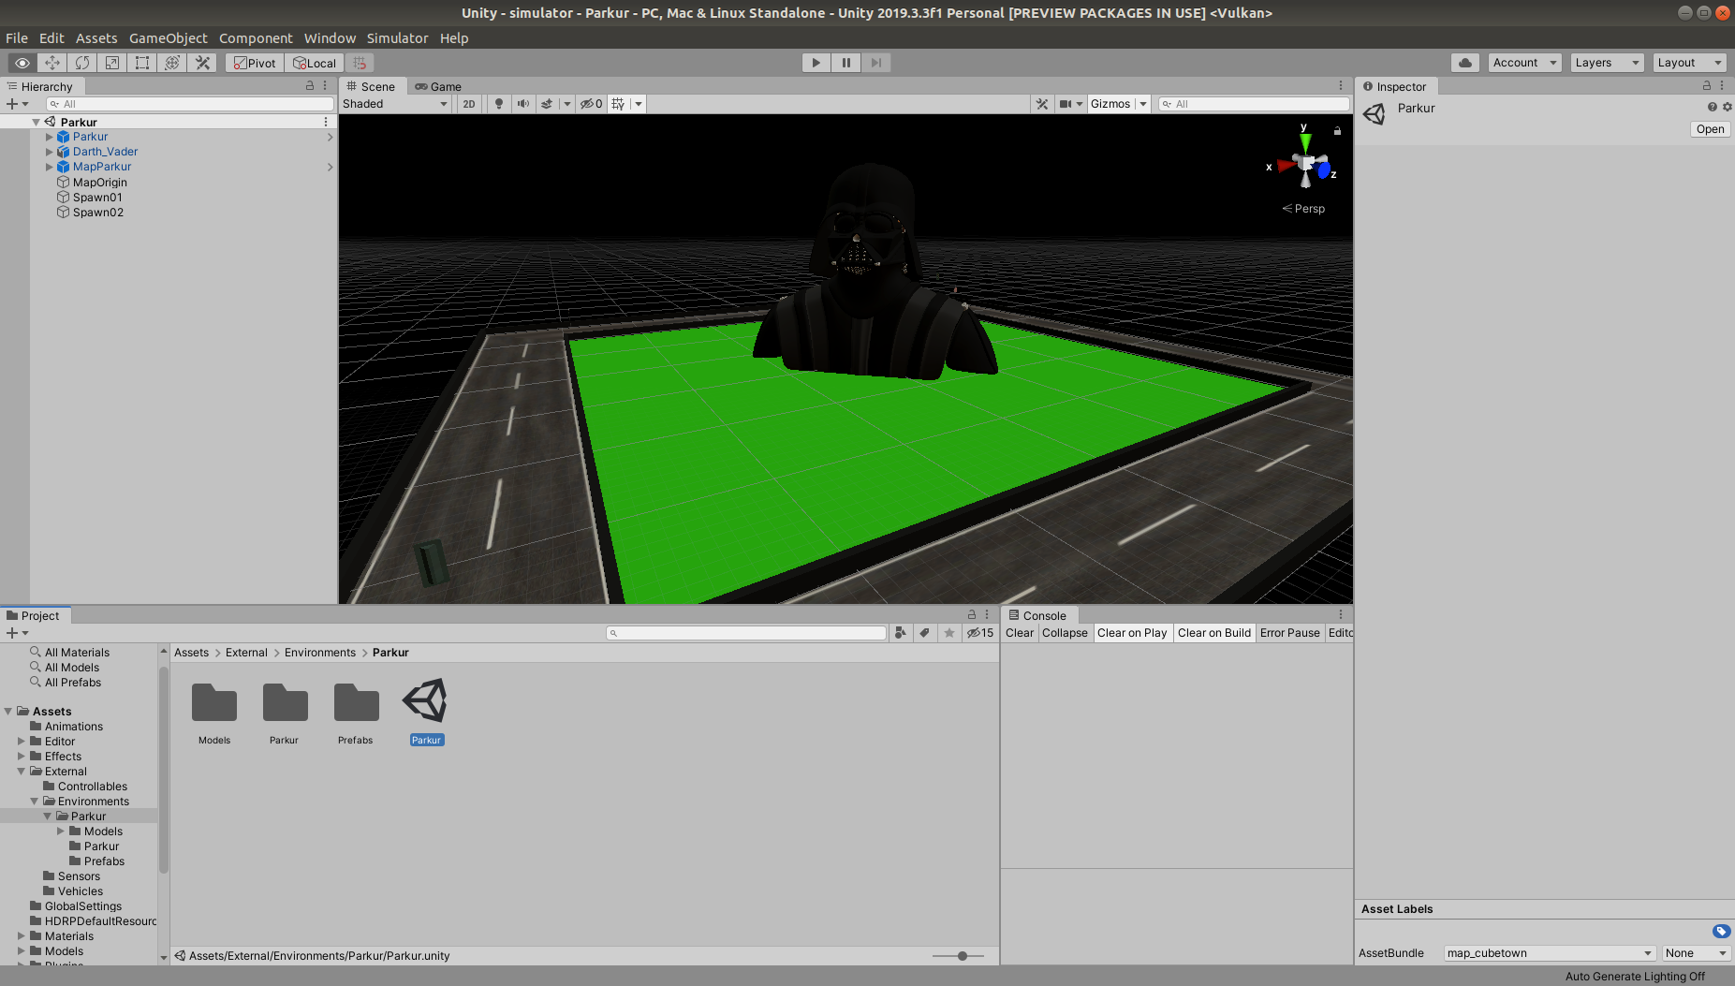This screenshot has width=1735, height=986.
Task: Toggle scene audio speaker icon
Action: (523, 104)
